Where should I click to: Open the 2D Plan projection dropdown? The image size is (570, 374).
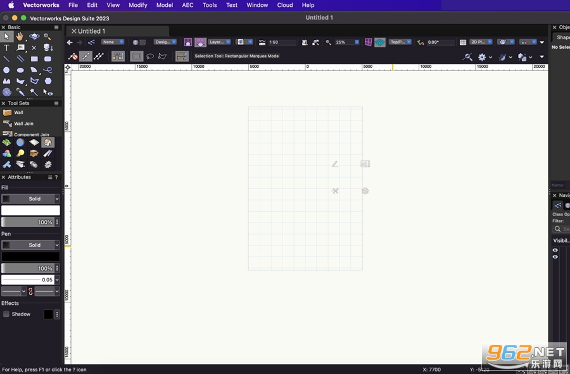click(481, 42)
